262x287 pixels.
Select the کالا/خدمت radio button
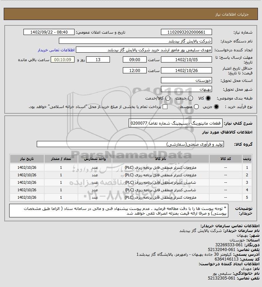click(x=167, y=98)
